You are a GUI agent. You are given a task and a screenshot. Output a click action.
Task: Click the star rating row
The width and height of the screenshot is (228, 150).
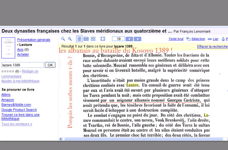coord(8,71)
